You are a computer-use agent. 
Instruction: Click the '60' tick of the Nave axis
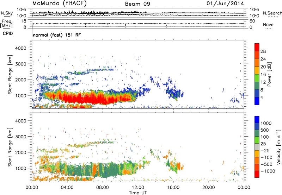point(252,21)
